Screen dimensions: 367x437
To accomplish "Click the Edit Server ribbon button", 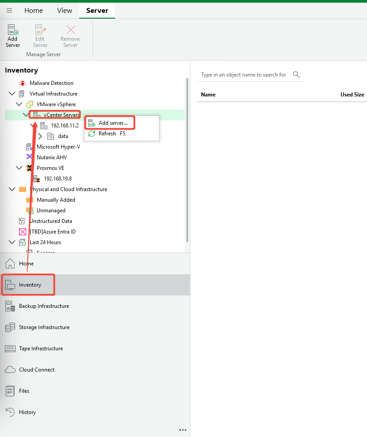I will click(40, 36).
